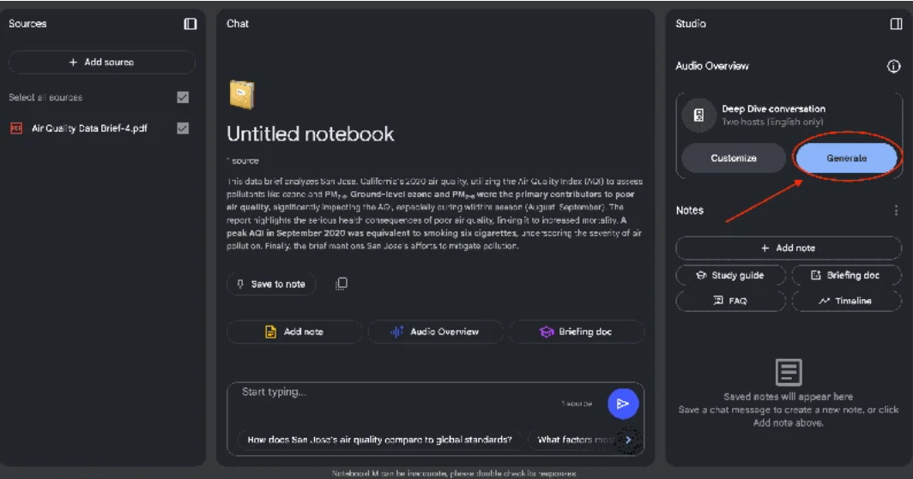
Task: Collapse the Sources panel icon
Action: [190, 24]
